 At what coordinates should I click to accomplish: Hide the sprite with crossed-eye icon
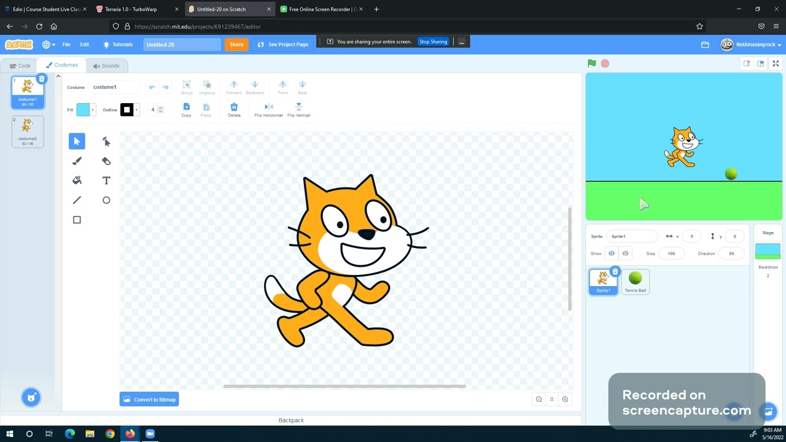tap(625, 254)
